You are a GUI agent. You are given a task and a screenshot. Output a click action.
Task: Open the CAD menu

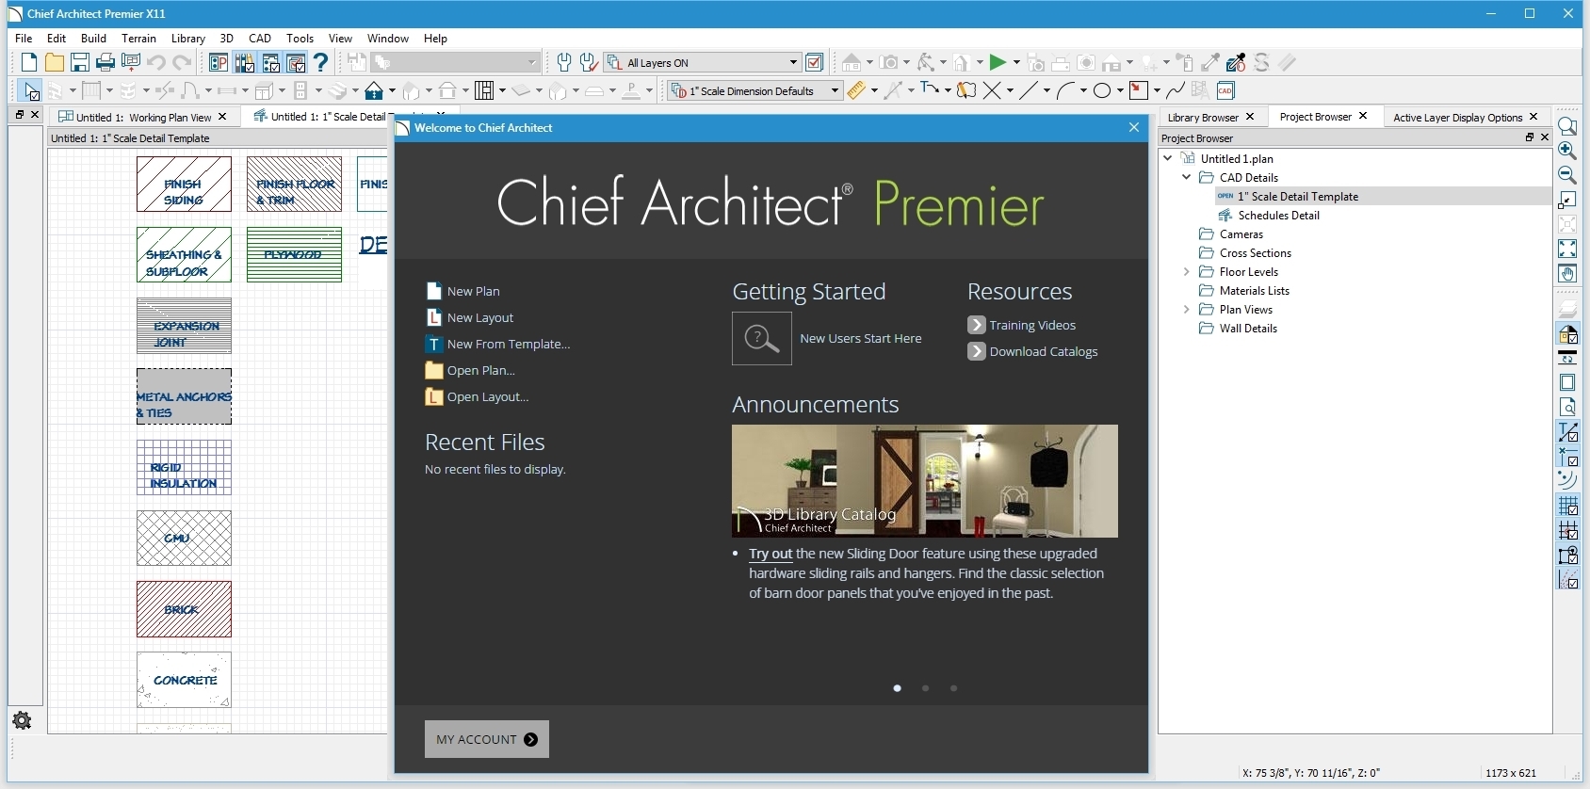tap(260, 39)
